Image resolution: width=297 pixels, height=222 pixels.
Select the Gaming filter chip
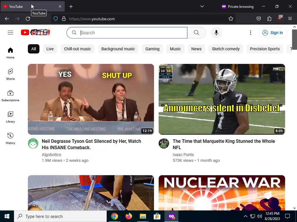point(153,49)
